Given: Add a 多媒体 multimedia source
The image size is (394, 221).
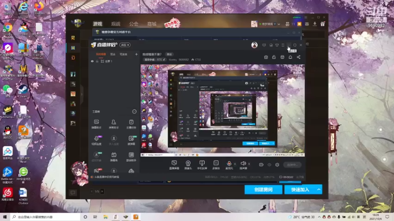Looking at the screenshot, I should point(216,165).
